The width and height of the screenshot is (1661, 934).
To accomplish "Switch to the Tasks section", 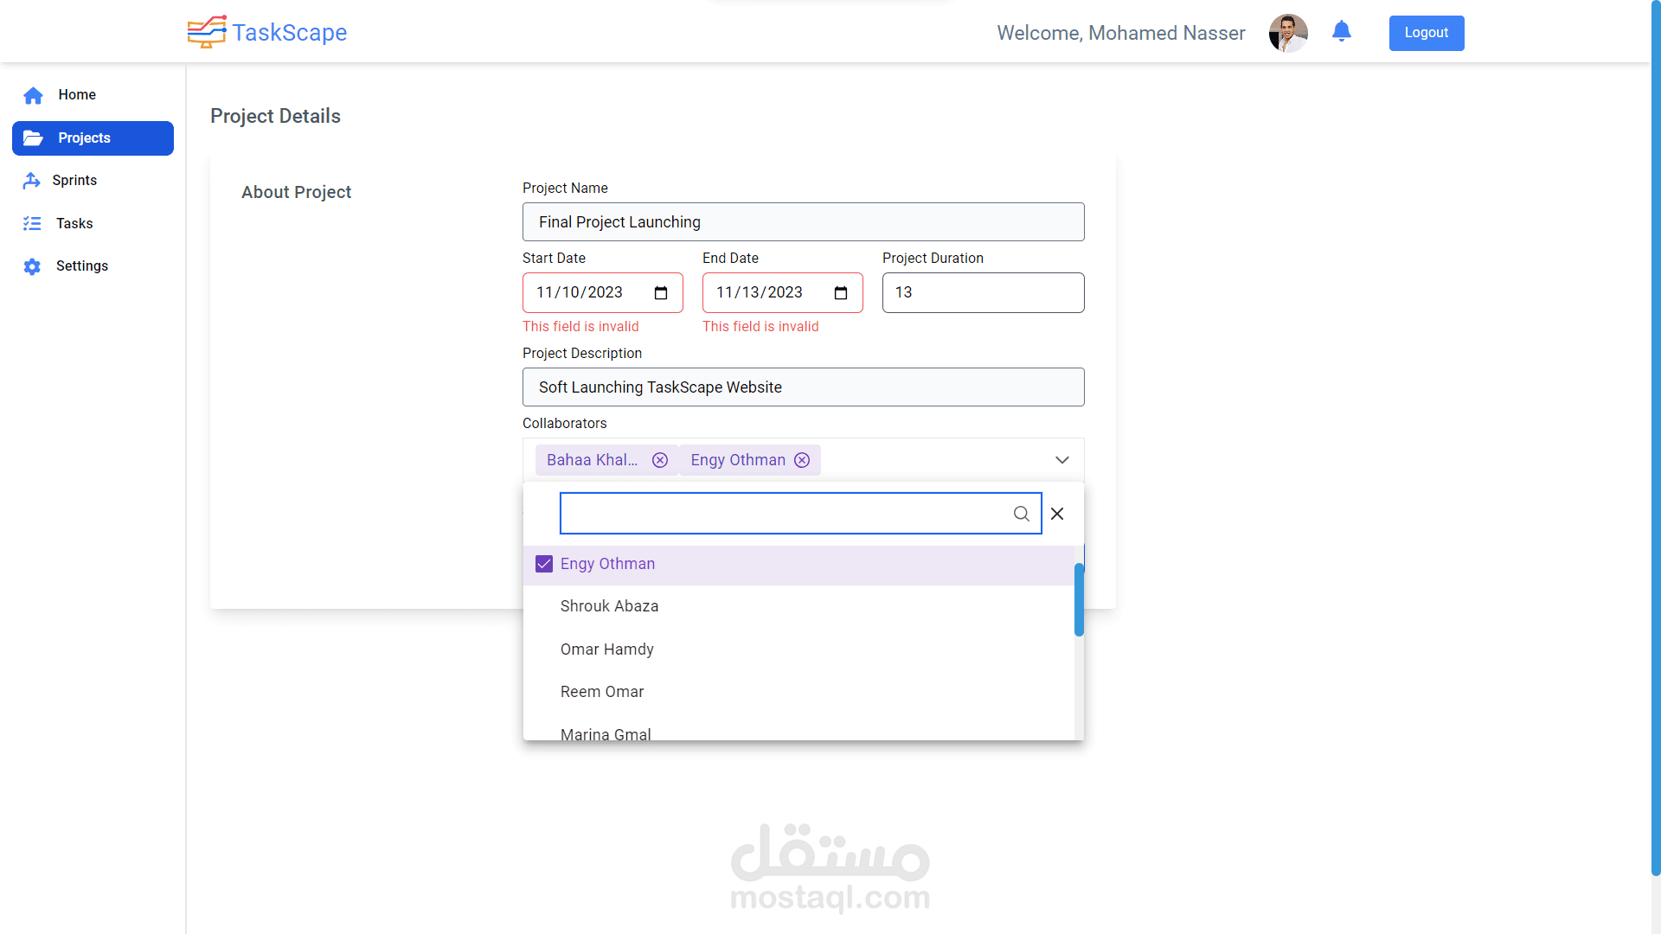I will point(75,223).
